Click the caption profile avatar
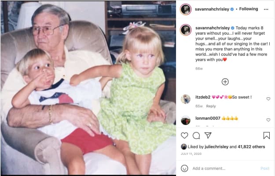The height and width of the screenshot is (176, 275). [x=186, y=30]
